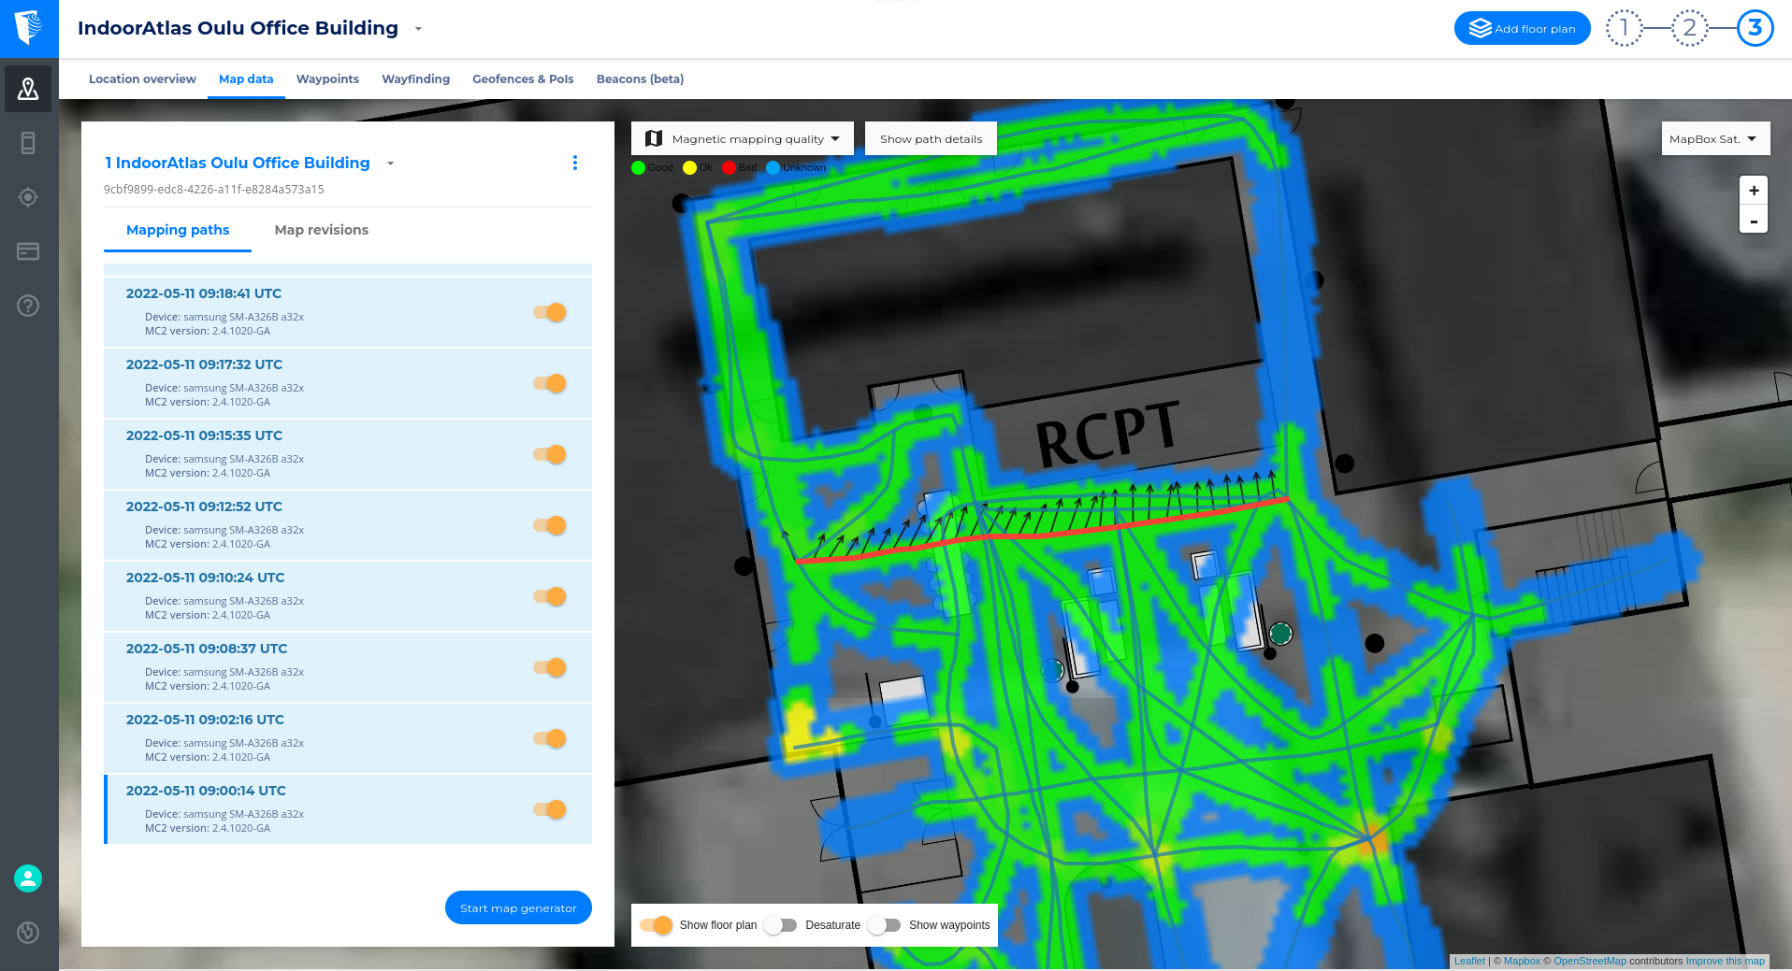Image resolution: width=1792 pixels, height=971 pixels.
Task: Open the locations map pin sidebar icon
Action: point(28,89)
